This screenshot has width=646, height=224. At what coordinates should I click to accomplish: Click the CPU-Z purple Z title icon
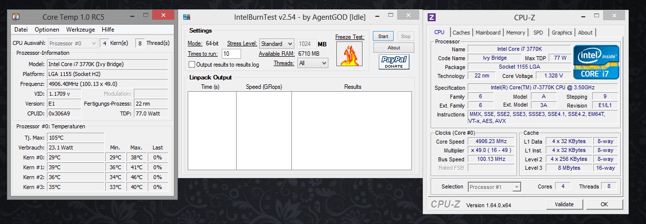pyautogui.click(x=431, y=17)
